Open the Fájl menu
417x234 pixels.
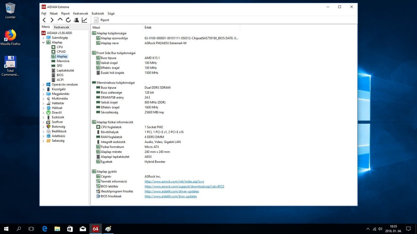click(44, 14)
